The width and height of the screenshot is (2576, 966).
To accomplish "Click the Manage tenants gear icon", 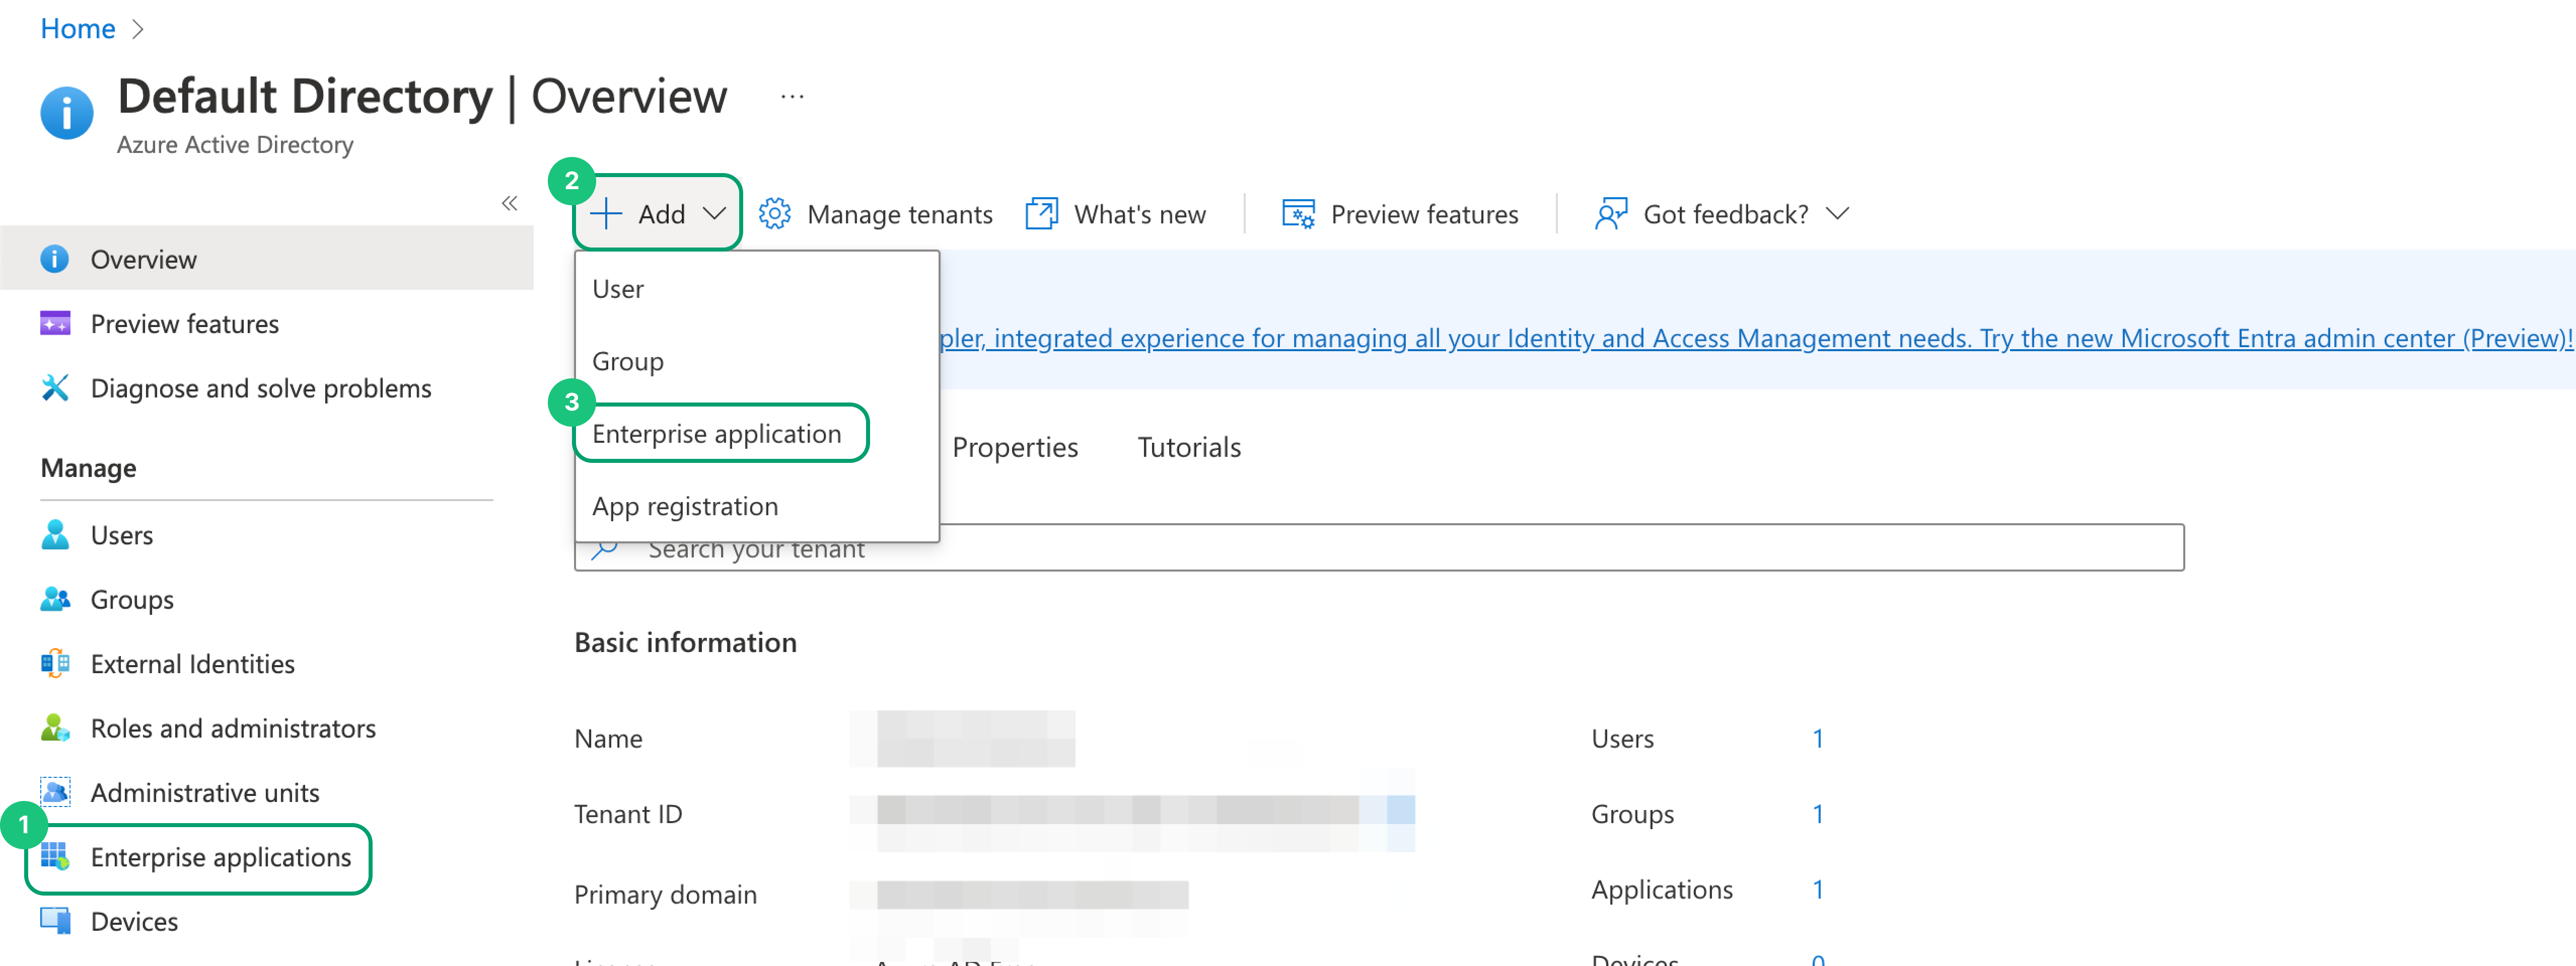I will click(774, 214).
